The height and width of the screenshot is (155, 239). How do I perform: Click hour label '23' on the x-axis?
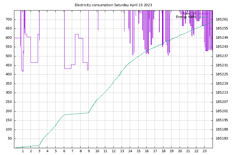click(x=204, y=151)
